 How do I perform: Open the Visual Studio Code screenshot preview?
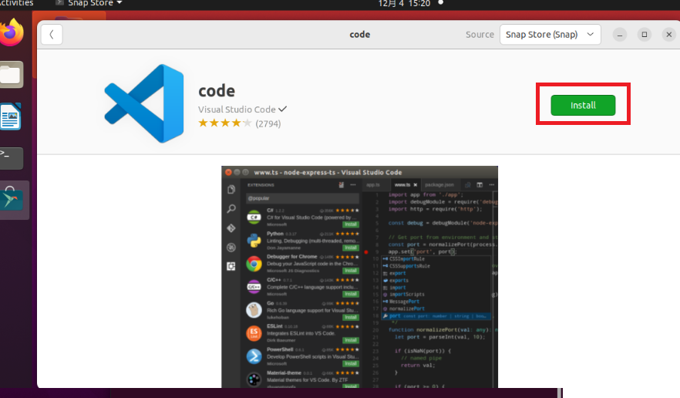coord(359,277)
